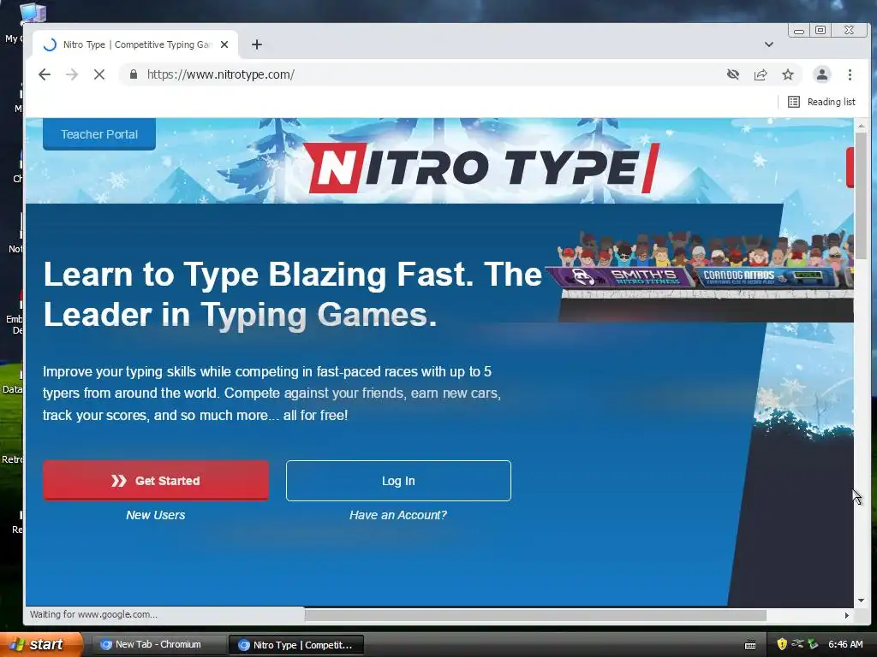Click the network connection tray icon

(797, 644)
